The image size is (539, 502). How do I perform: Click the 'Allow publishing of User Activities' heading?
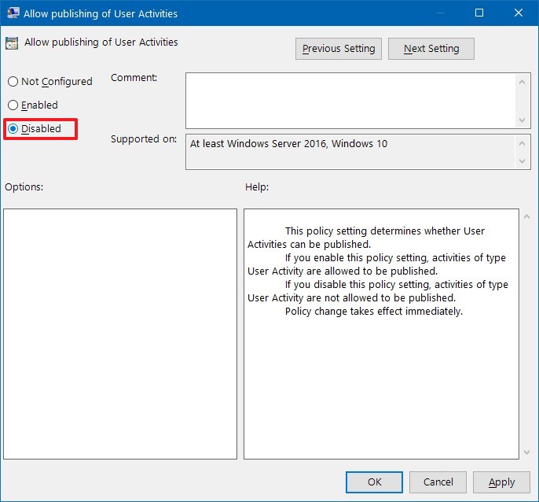click(101, 42)
